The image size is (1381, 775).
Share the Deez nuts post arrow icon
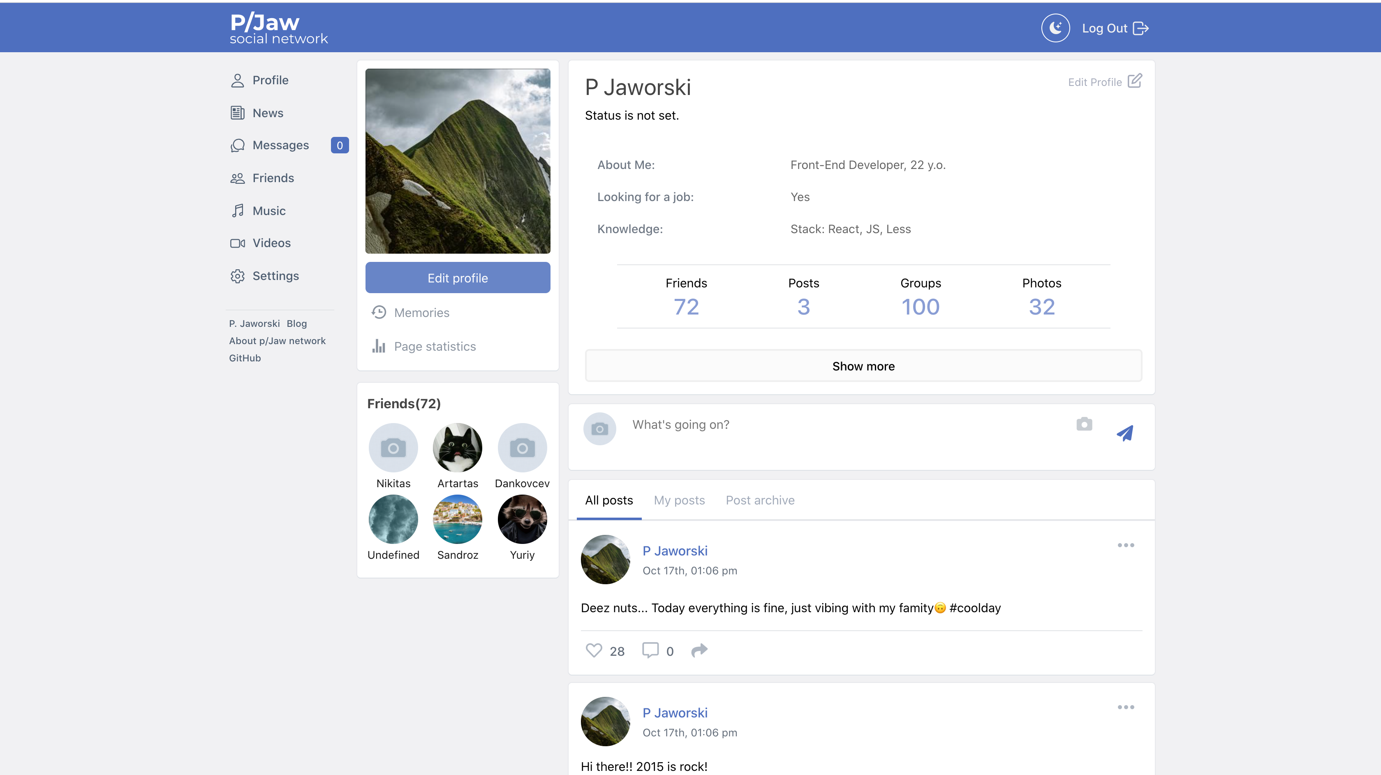[x=699, y=651]
